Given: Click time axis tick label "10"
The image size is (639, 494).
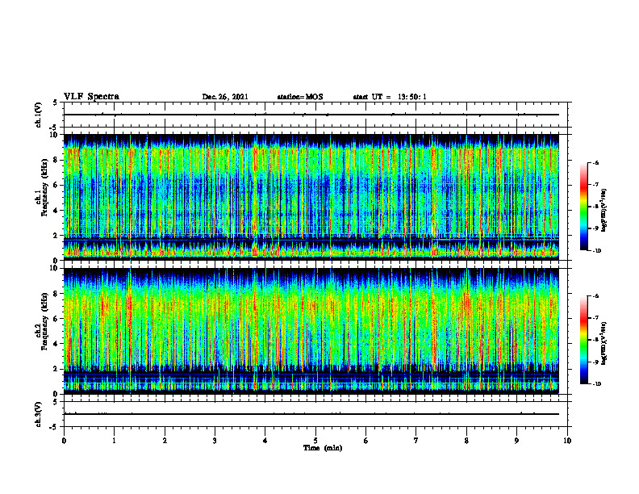Looking at the screenshot, I should [x=567, y=441].
